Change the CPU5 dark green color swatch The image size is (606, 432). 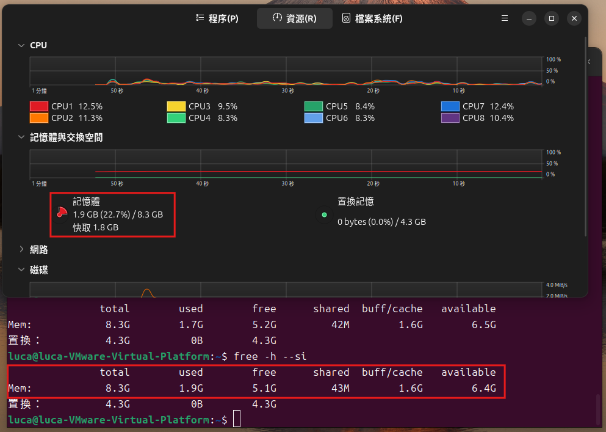314,106
